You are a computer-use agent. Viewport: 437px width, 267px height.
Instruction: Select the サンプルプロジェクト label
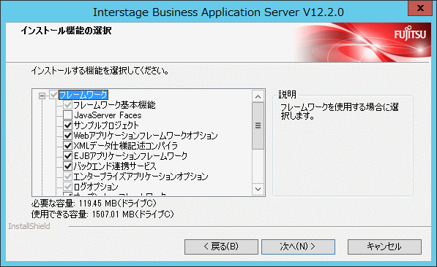[106, 125]
